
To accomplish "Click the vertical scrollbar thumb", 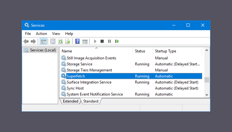I will click(207, 80).
